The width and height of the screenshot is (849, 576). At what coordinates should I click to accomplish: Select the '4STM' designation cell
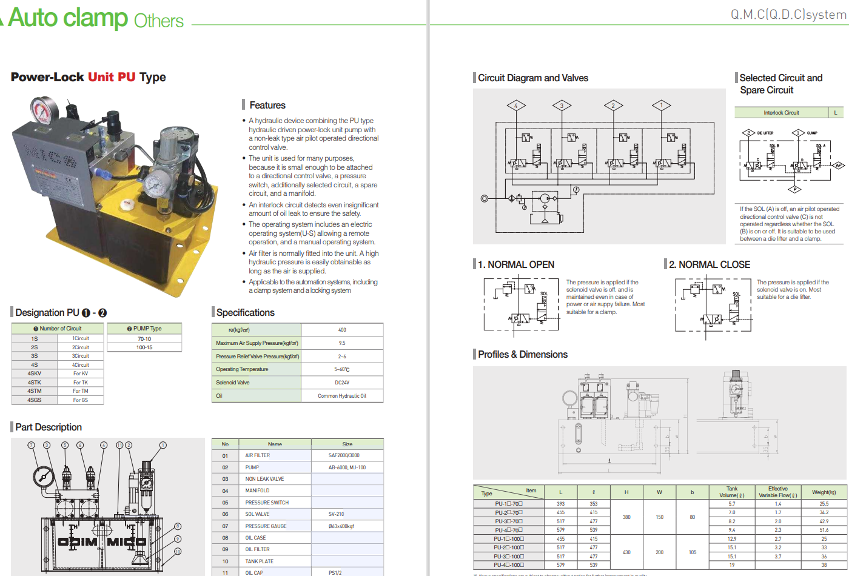(x=35, y=391)
